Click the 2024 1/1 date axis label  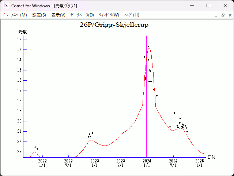147,163
